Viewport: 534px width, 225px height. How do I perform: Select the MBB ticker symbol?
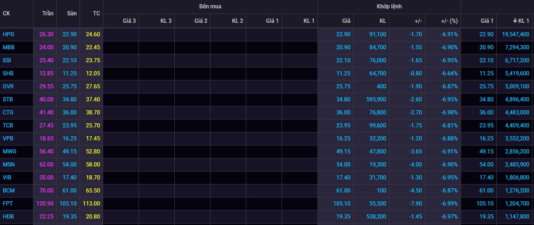[x=8, y=47]
